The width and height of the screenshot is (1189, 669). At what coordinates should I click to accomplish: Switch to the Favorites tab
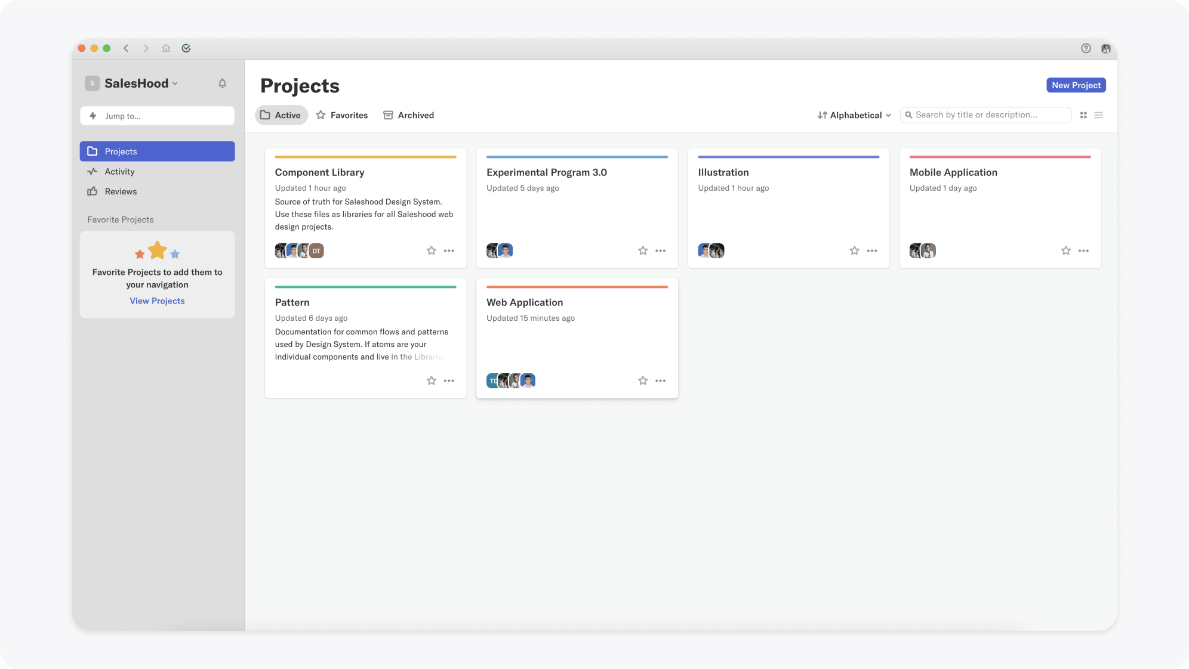tap(342, 115)
